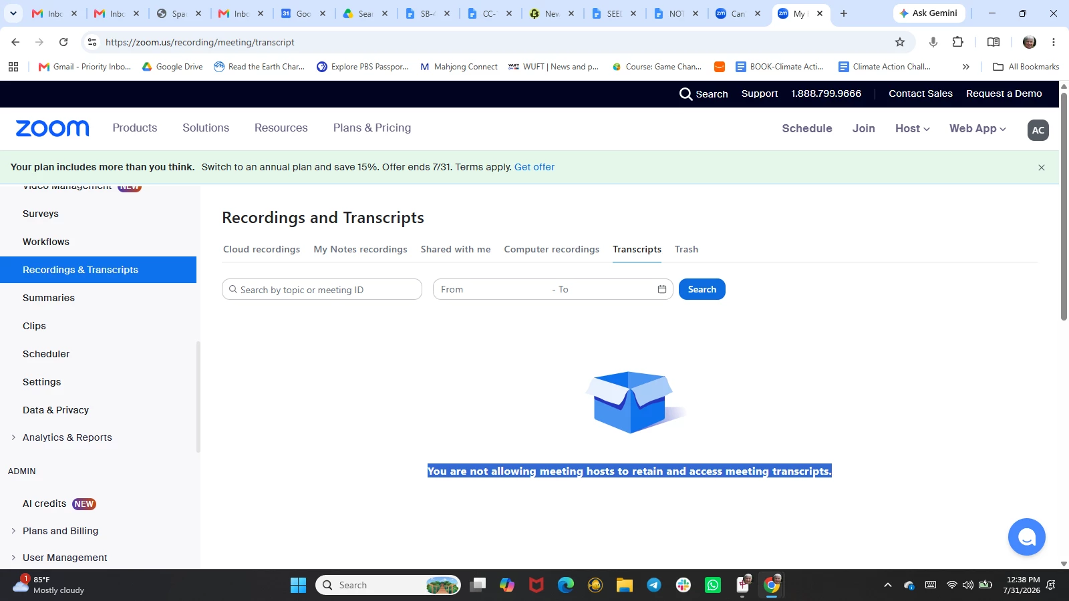Open Surveys in sidebar

[x=41, y=214]
